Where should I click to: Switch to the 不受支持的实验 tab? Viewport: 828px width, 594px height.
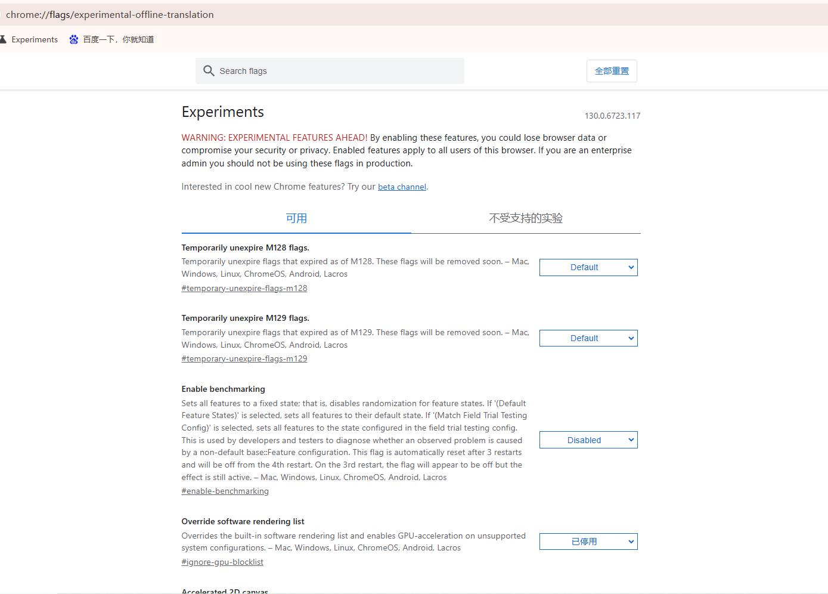point(526,218)
